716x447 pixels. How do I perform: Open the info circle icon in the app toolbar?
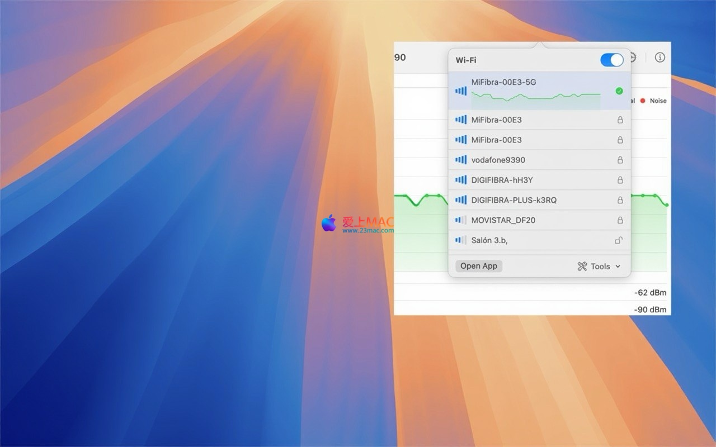point(660,58)
